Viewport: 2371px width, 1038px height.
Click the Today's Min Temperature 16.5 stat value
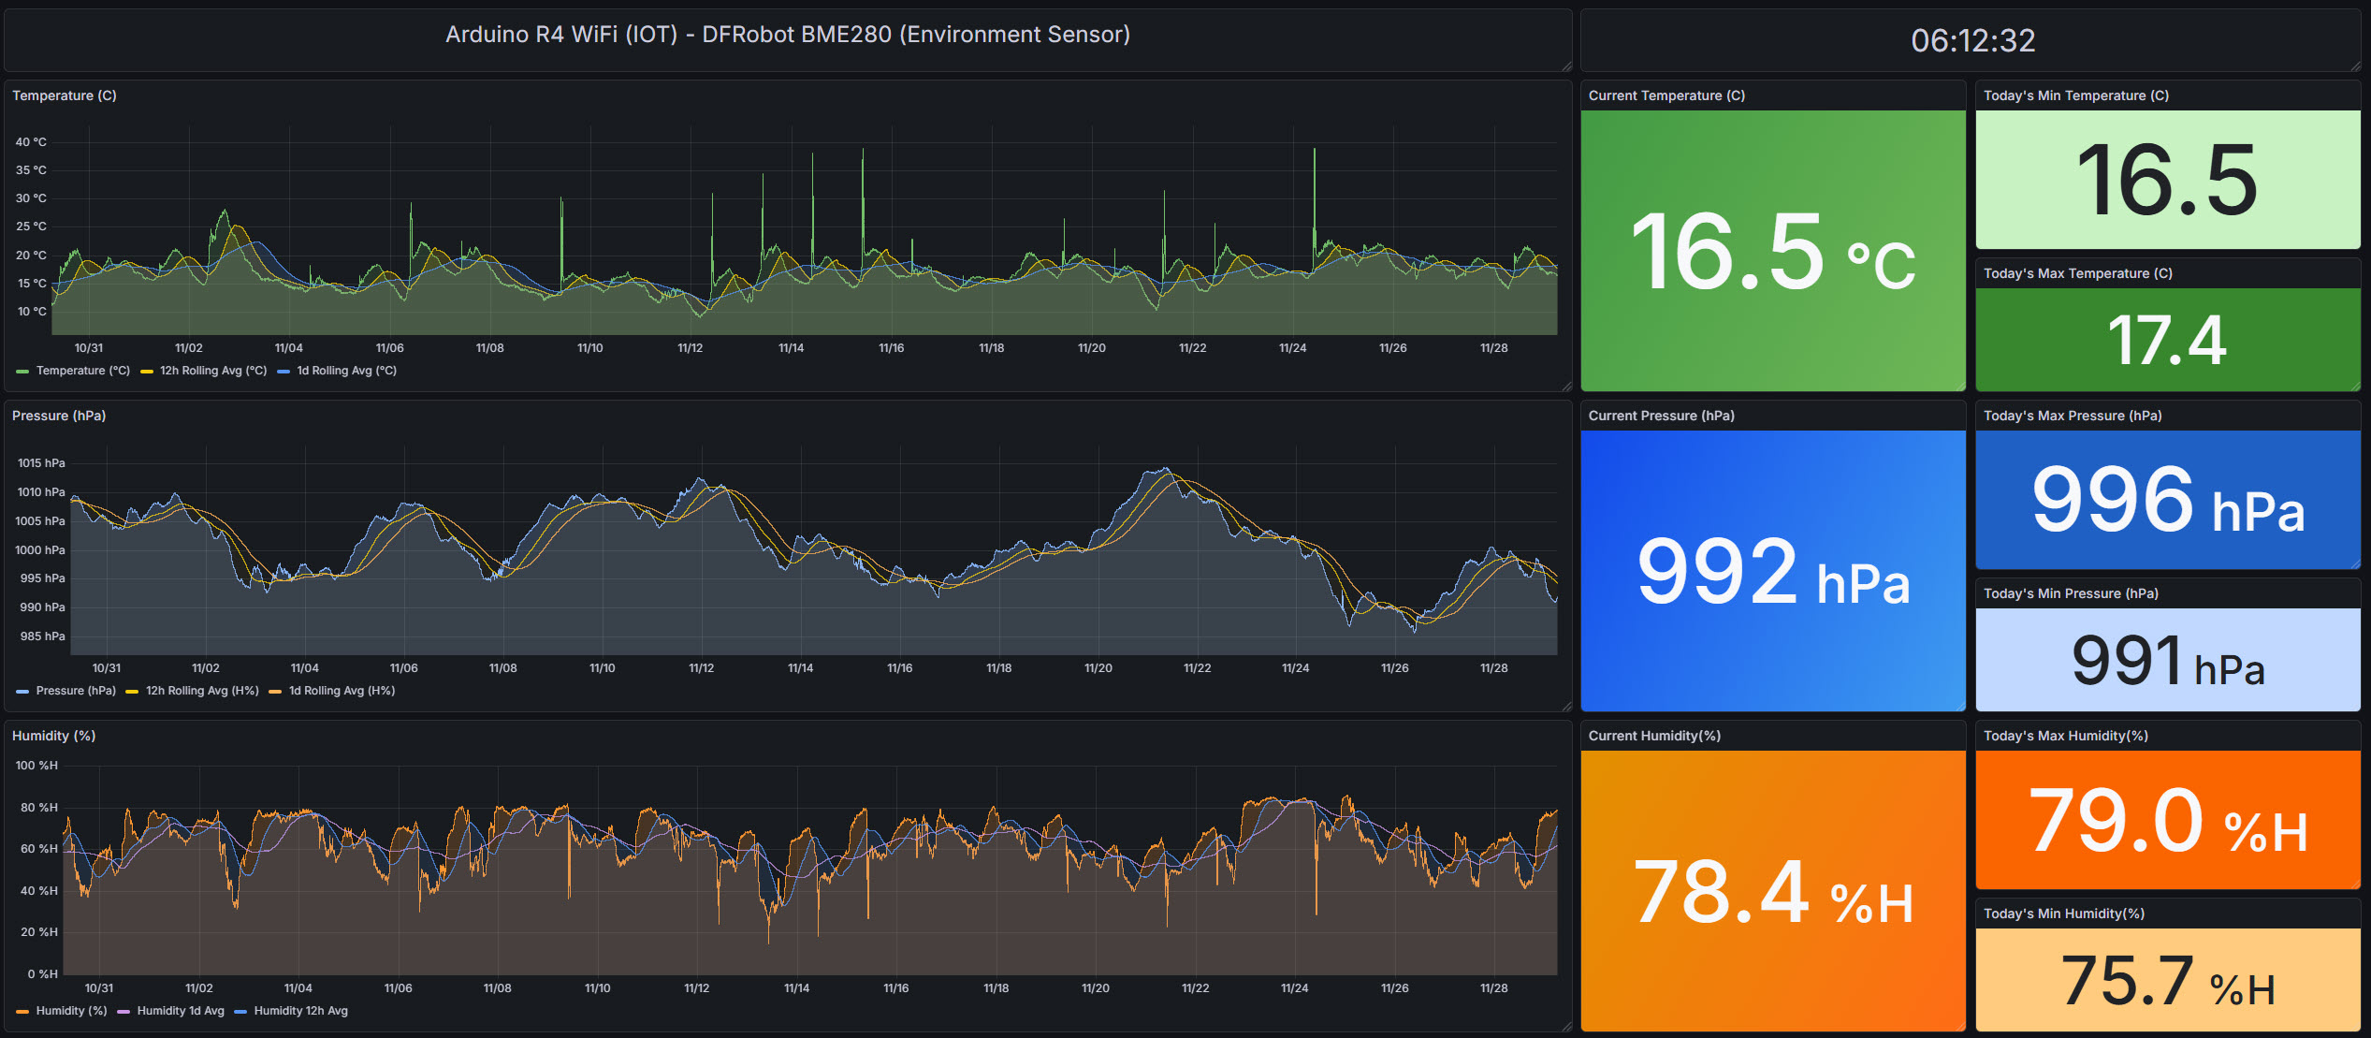tap(2166, 180)
